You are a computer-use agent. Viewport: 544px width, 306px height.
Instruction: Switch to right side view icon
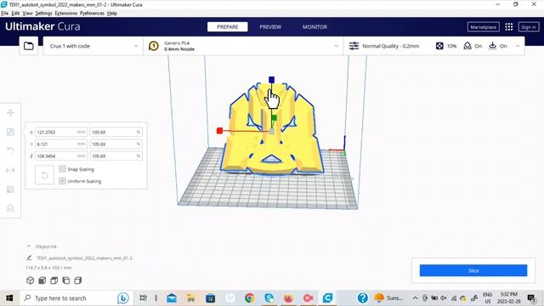78,280
